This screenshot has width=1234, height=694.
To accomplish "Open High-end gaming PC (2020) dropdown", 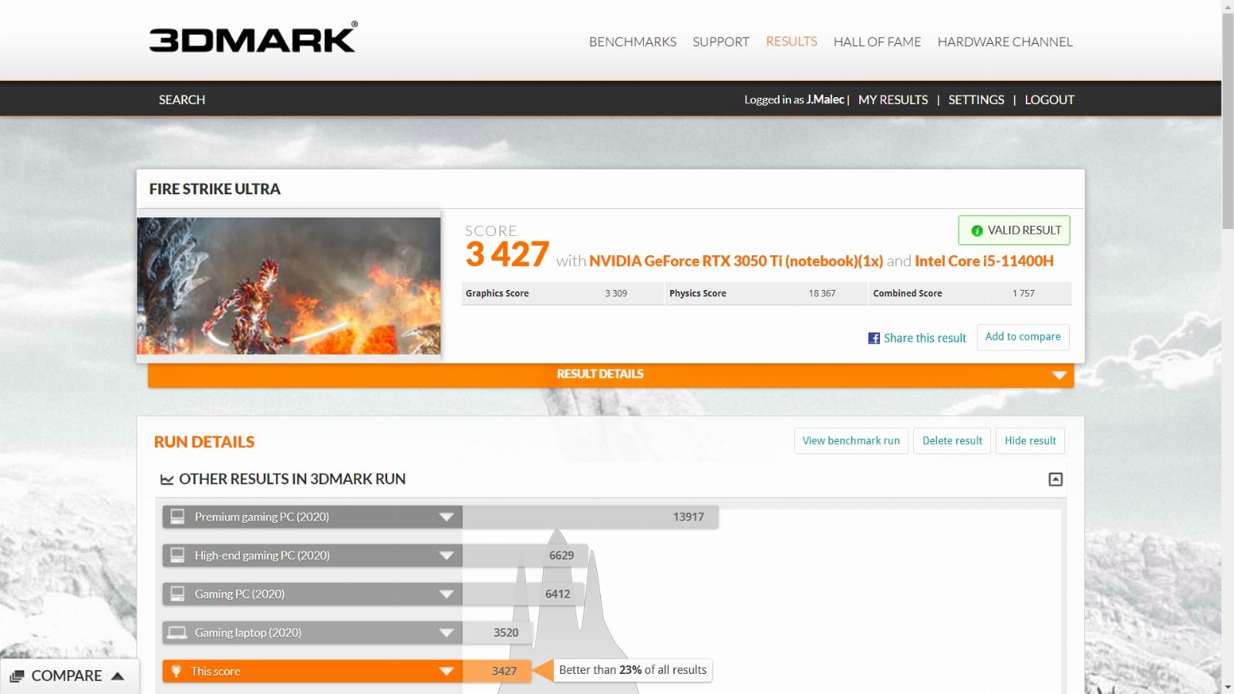I will (x=447, y=555).
